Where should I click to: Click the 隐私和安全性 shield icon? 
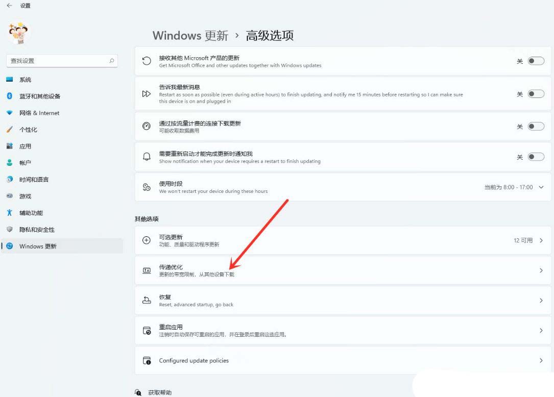10,229
